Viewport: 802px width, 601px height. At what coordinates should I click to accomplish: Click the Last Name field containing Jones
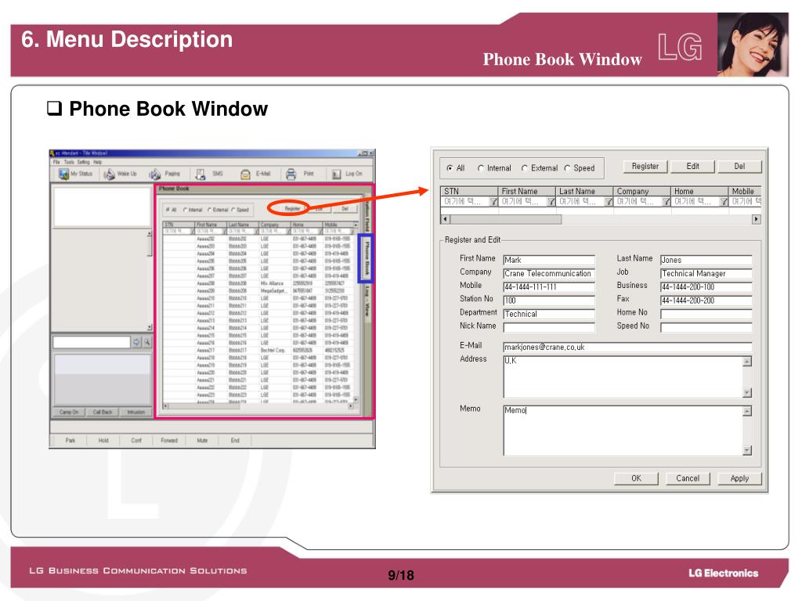pos(706,260)
